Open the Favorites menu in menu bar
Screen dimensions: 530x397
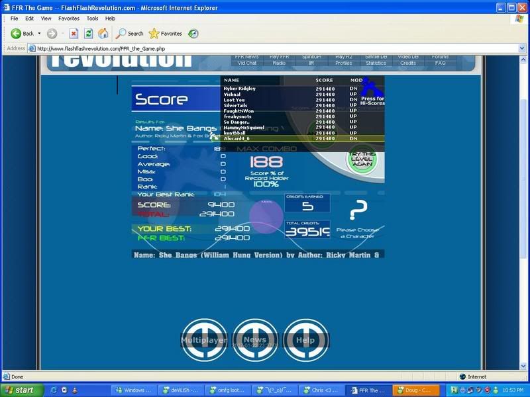pyautogui.click(x=69, y=19)
